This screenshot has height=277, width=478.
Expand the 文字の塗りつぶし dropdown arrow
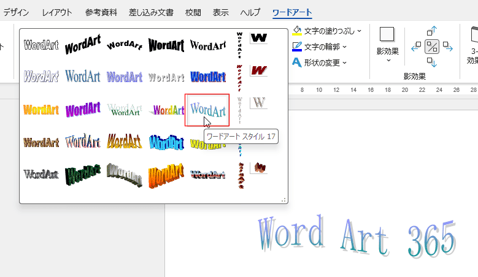[x=360, y=31]
